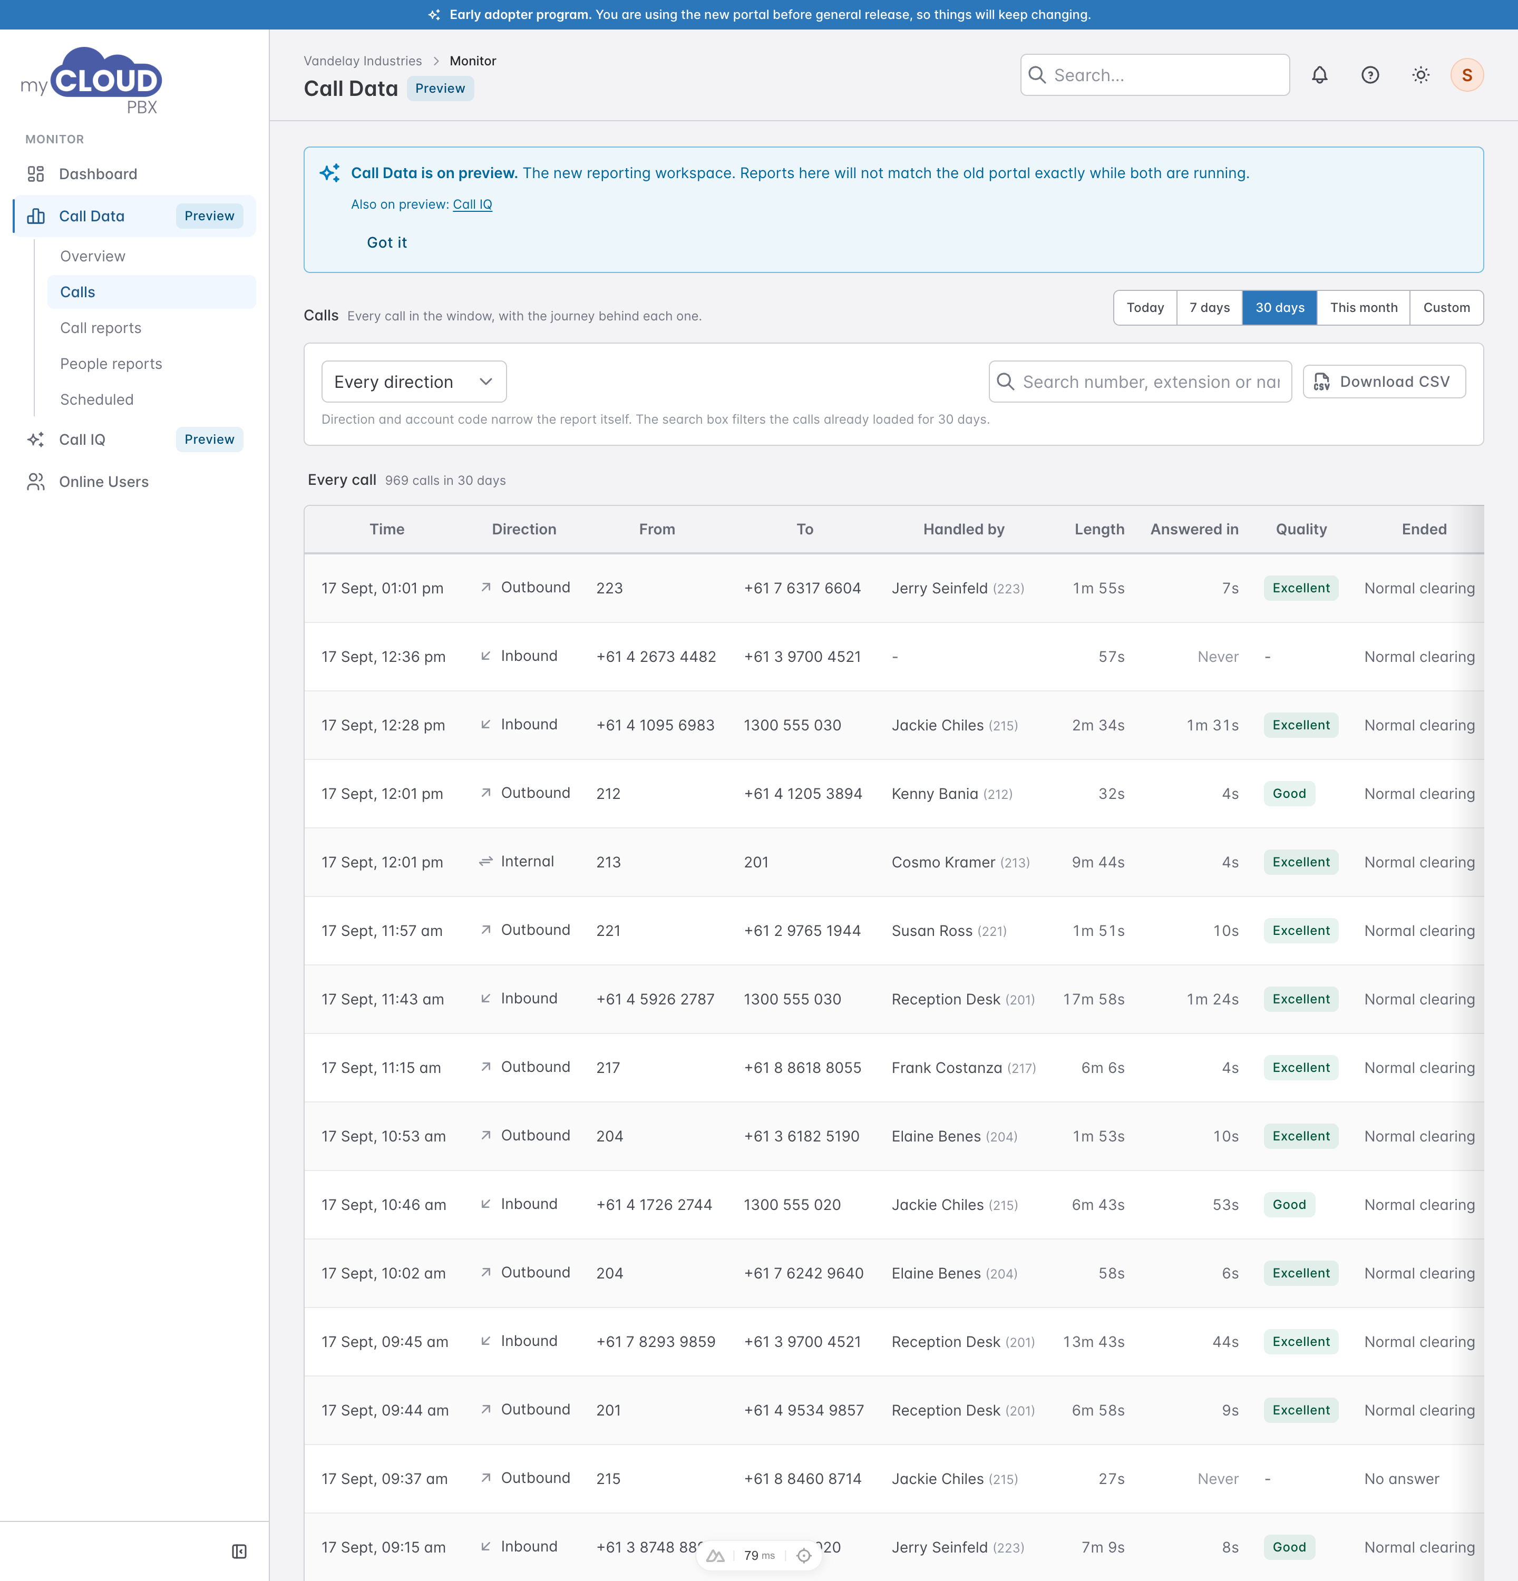
Task: Open the Scheduled reports page
Action: click(x=152, y=399)
